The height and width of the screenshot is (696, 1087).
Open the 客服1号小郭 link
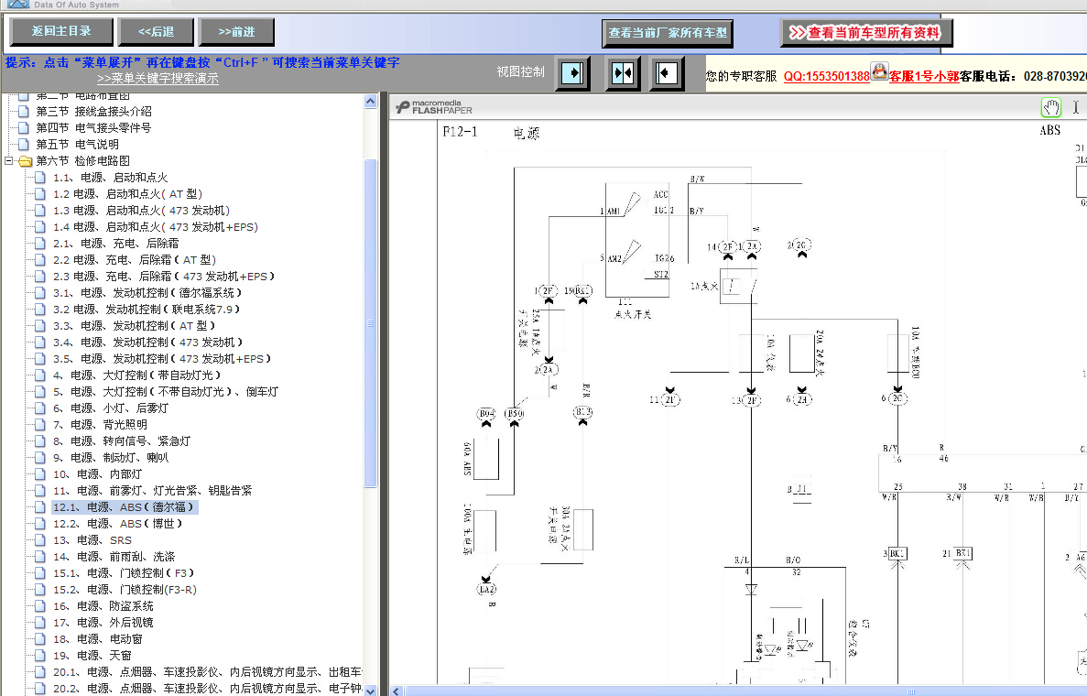[x=924, y=76]
